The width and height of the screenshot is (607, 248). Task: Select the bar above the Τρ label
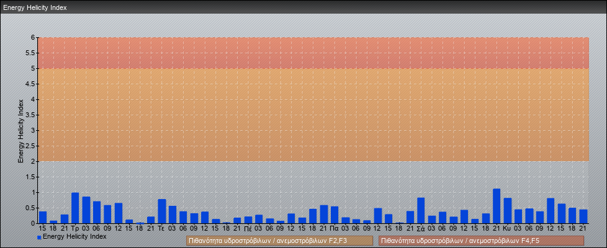75,208
